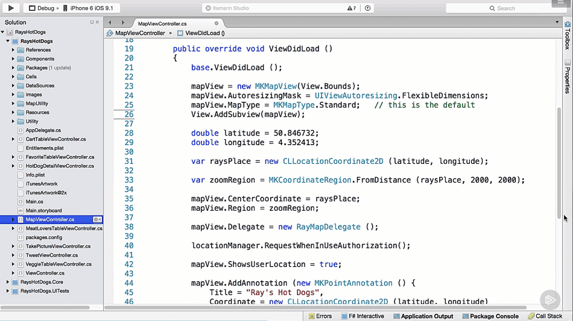This screenshot has height=321, width=573.
Task: Select HotDogDetailViewController.cs file
Action: [60, 166]
